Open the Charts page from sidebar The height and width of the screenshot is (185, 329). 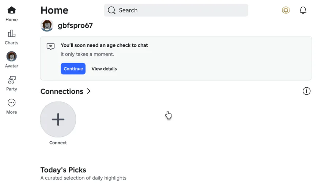tap(11, 37)
